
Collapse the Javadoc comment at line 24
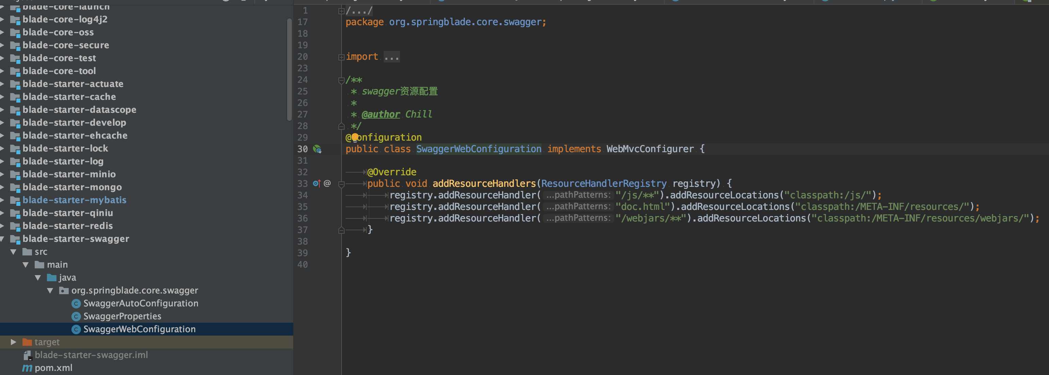[341, 80]
